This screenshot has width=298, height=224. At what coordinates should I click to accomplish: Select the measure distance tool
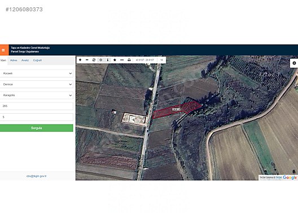[122, 60]
